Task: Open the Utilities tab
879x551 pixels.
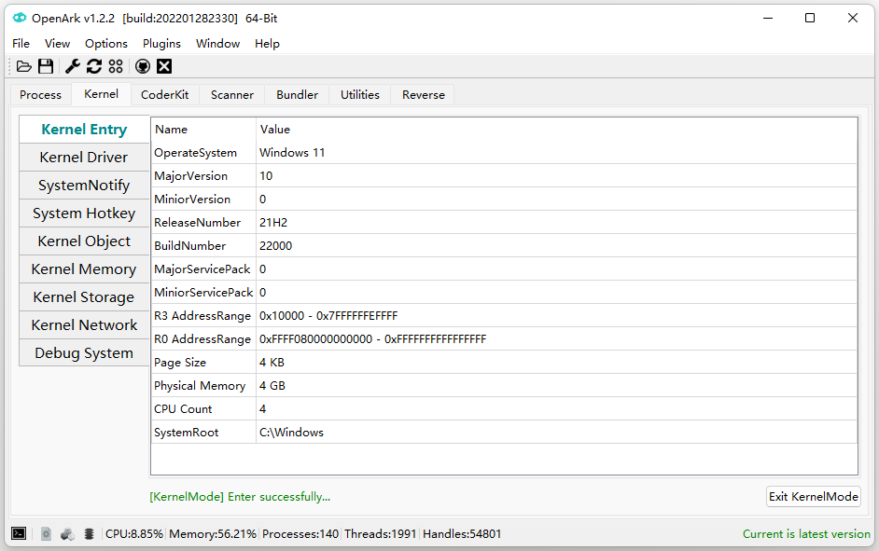Action: coord(360,95)
